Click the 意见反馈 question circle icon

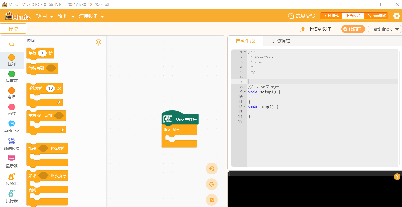point(291,16)
